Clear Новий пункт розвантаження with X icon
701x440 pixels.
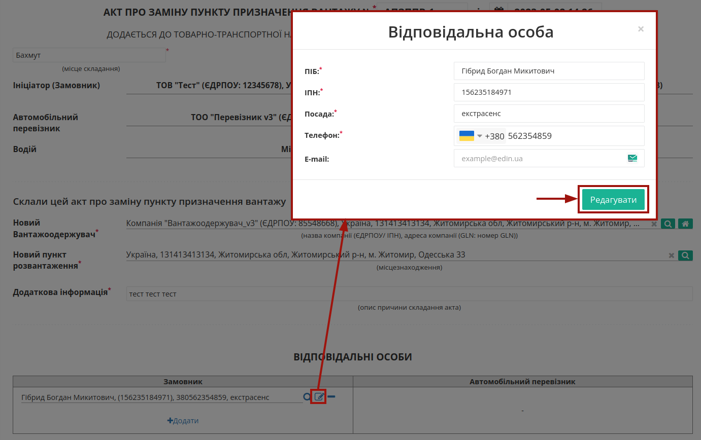pyautogui.click(x=672, y=255)
